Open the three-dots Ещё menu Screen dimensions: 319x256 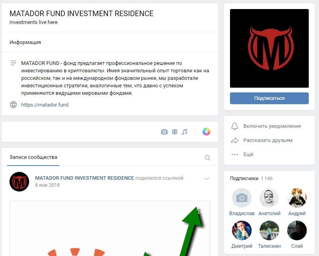tap(242, 155)
